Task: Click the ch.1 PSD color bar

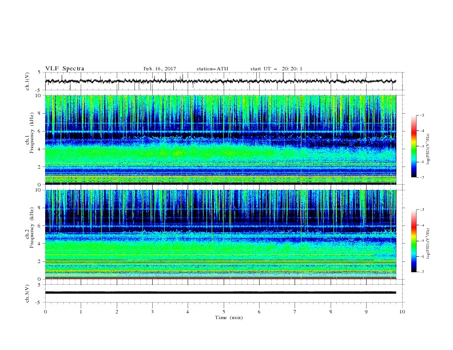Action: pyautogui.click(x=414, y=146)
